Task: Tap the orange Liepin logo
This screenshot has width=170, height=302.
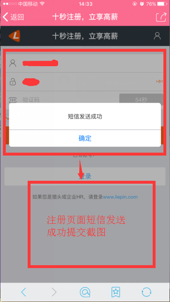Action: (x=14, y=36)
